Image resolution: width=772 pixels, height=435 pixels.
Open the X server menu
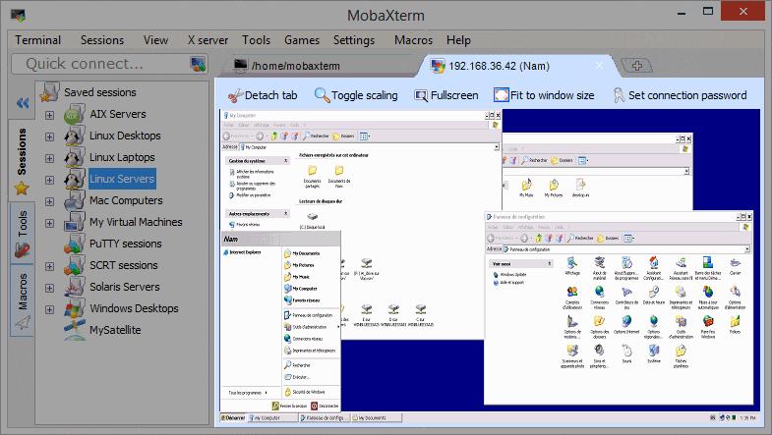coord(208,40)
